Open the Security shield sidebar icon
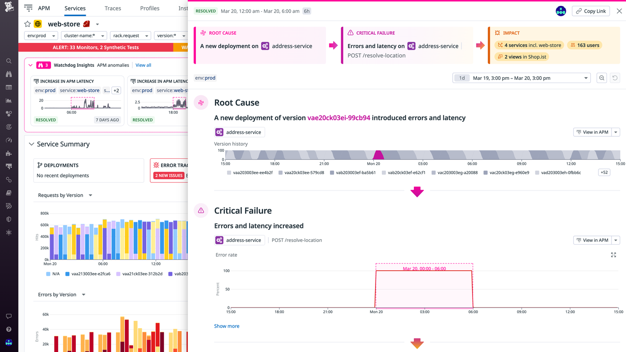626x352 pixels. point(9,219)
